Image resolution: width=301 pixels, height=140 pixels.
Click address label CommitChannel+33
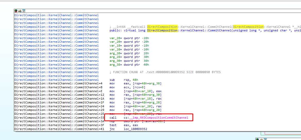coord(59,118)
